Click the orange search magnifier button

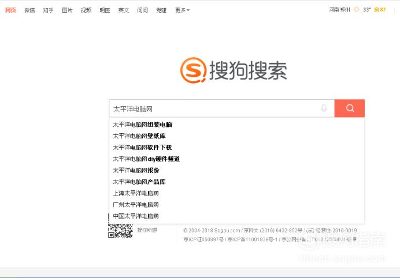(350, 108)
